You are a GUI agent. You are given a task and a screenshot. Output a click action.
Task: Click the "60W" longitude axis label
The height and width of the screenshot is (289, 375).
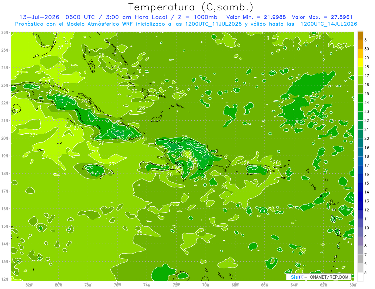click(353, 284)
